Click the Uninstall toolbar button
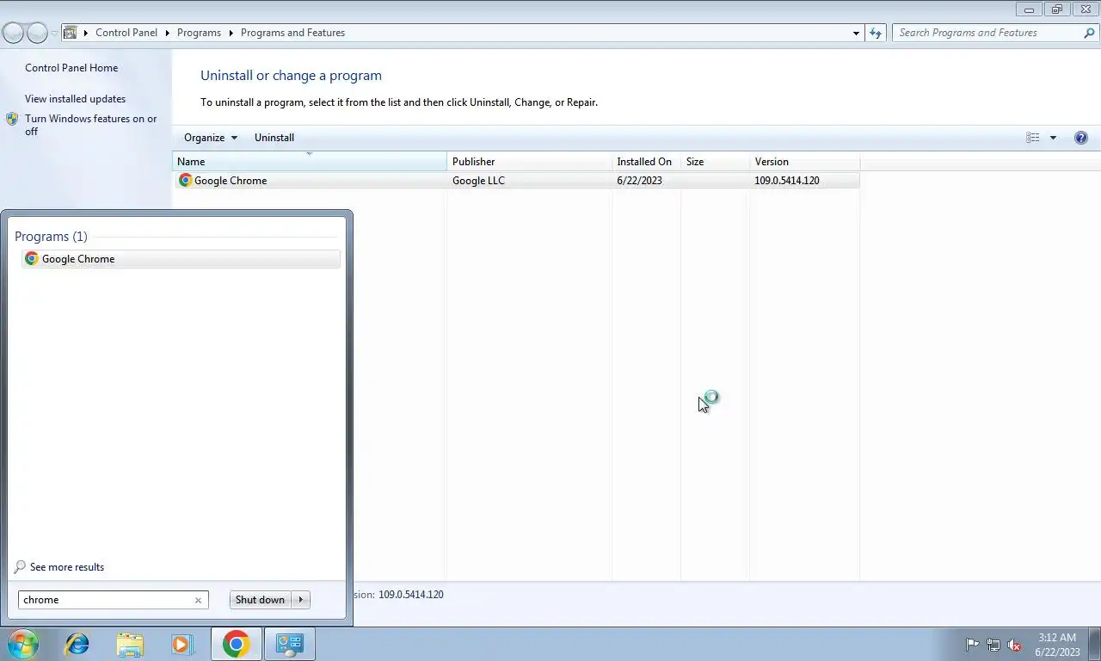Image resolution: width=1101 pixels, height=661 pixels. coord(274,138)
